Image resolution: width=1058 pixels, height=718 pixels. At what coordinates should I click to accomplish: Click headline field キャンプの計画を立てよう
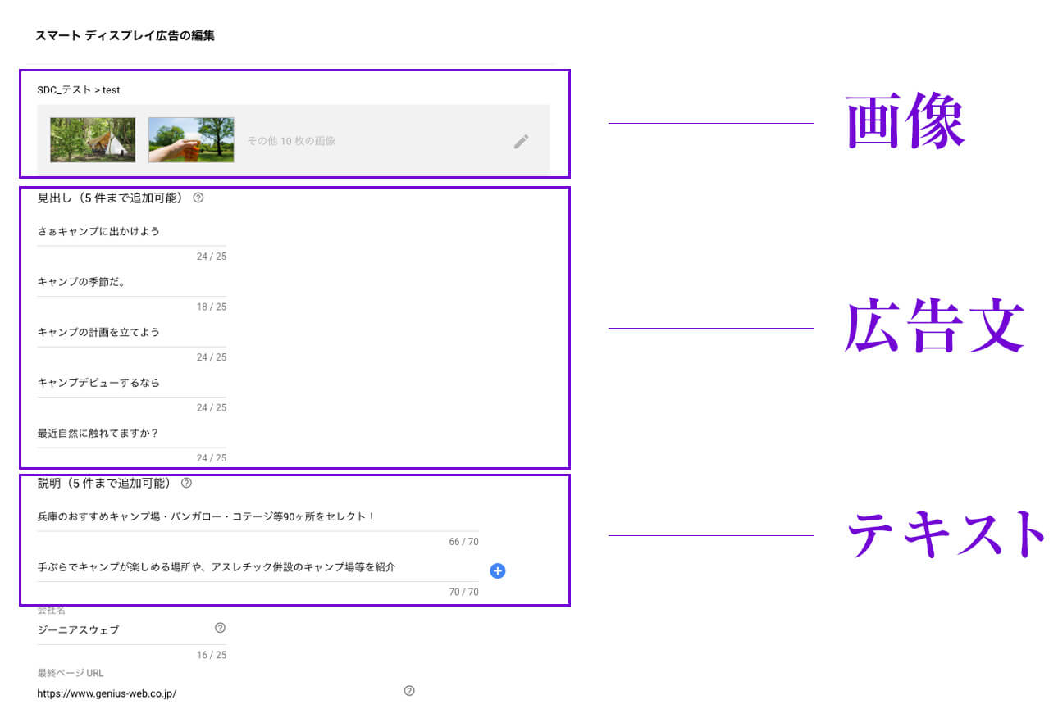click(x=132, y=333)
